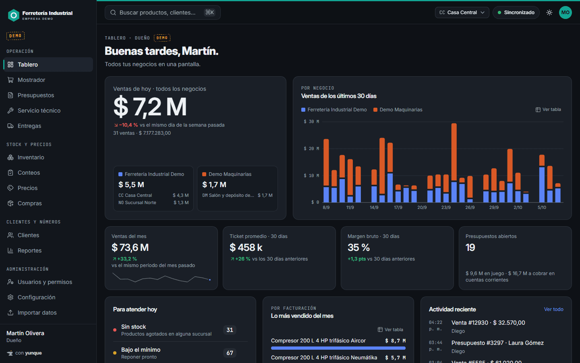Focus the Buscar productos, clientes search field
Viewport: 580px width, 363px height.
point(163,13)
